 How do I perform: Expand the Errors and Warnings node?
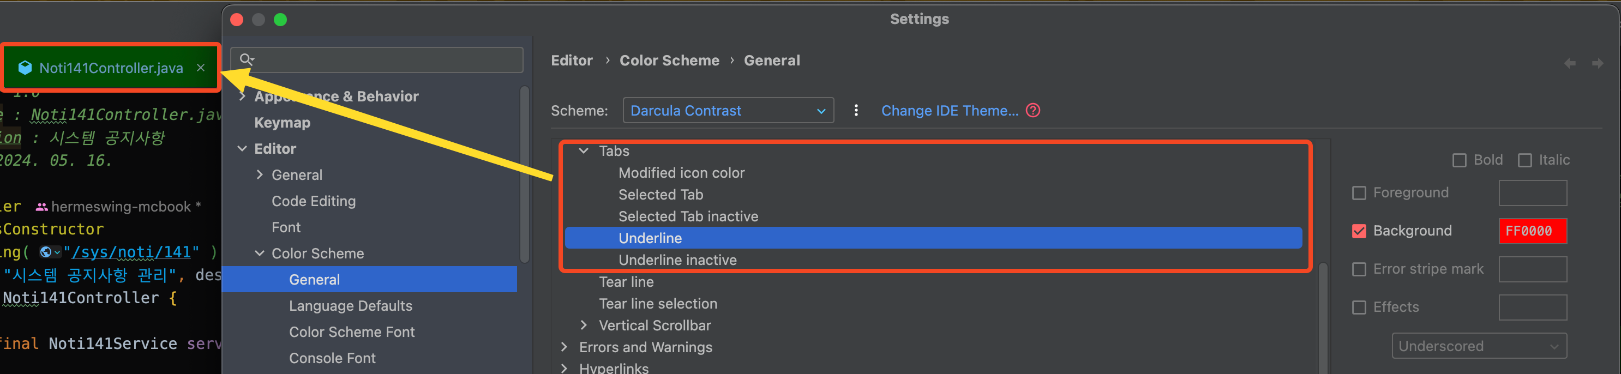point(565,347)
